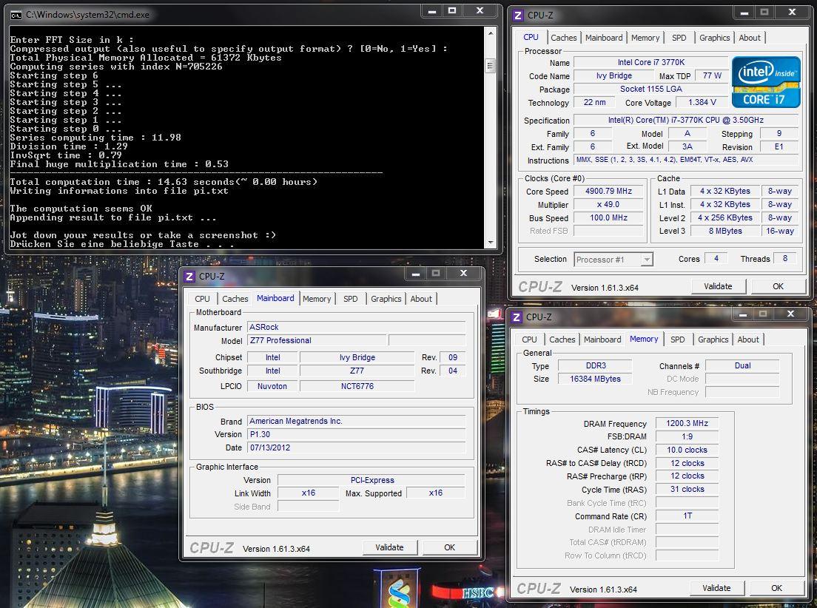Open Caches tab in the processor CPU-Z window
The width and height of the screenshot is (817, 608).
pos(563,38)
